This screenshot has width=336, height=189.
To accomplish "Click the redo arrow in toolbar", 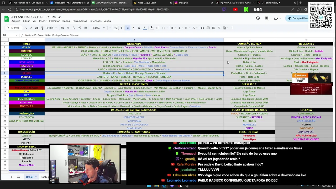I will pos(31,28).
